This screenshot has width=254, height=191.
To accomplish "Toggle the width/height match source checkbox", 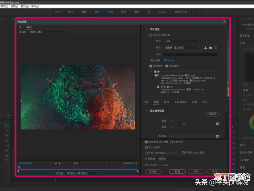I will [217, 124].
